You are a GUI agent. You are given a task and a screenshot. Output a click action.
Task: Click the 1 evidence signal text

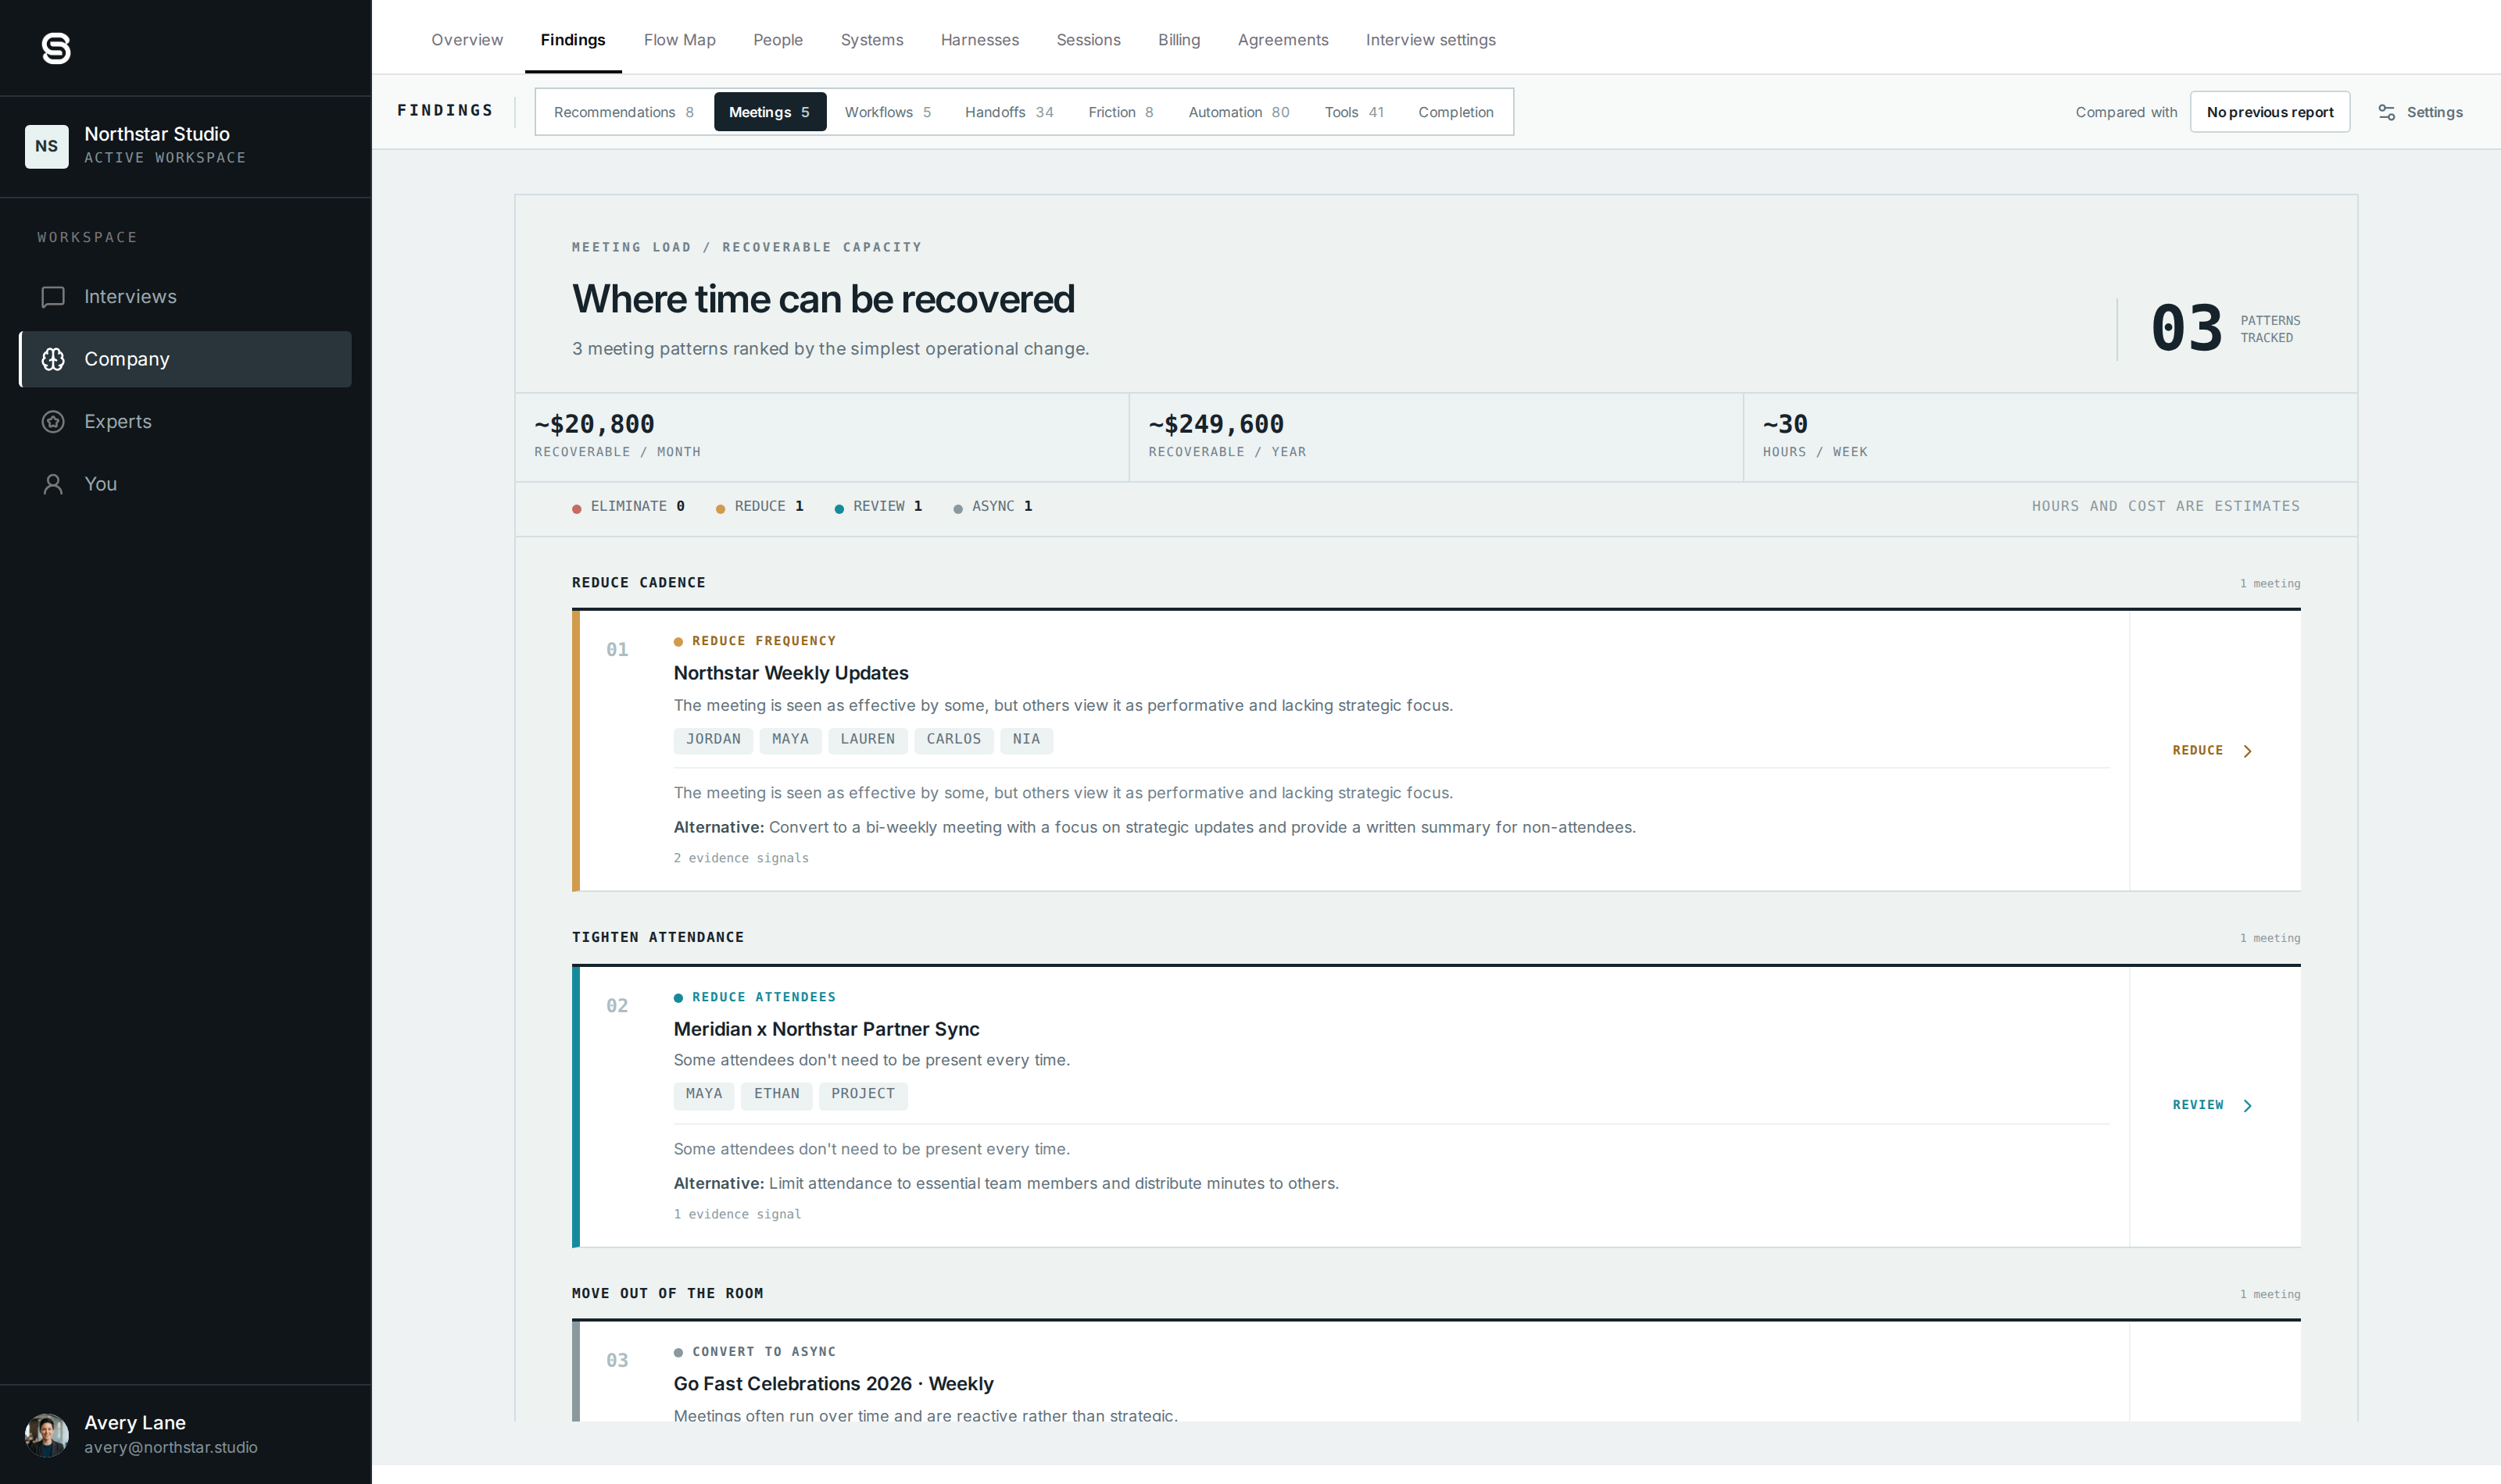[x=737, y=1215]
